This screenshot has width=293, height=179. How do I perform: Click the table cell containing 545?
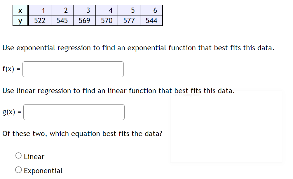click(62, 20)
